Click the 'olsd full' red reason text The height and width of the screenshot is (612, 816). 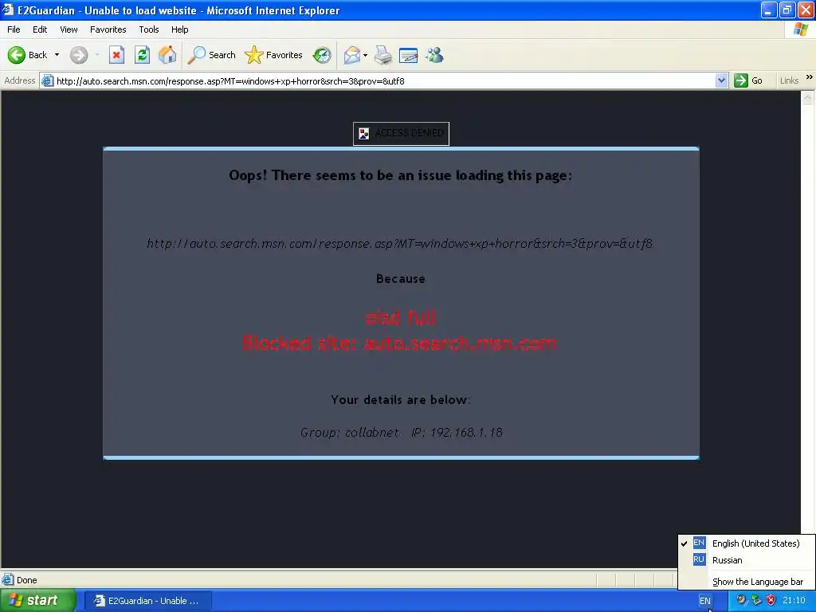click(x=400, y=317)
